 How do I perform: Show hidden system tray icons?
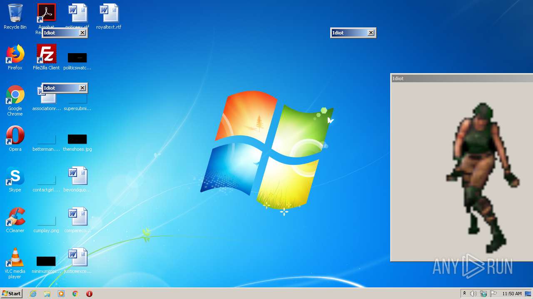[x=465, y=294]
